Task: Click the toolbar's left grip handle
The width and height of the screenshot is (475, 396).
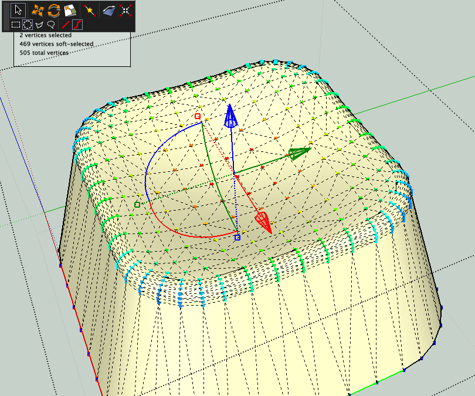Action: tap(5, 16)
